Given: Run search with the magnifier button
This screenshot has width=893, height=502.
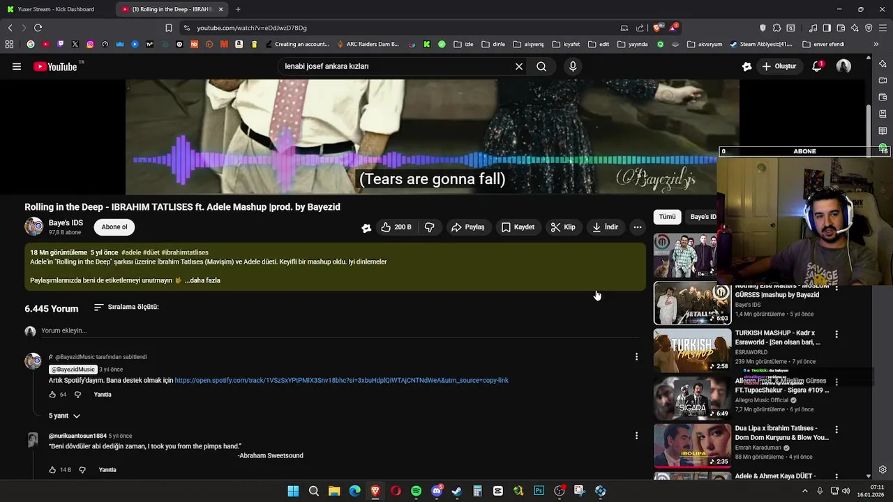Looking at the screenshot, I should pos(541,66).
